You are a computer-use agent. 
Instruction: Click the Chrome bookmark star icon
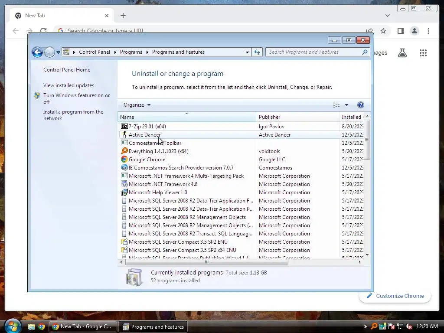pyautogui.click(x=383, y=31)
